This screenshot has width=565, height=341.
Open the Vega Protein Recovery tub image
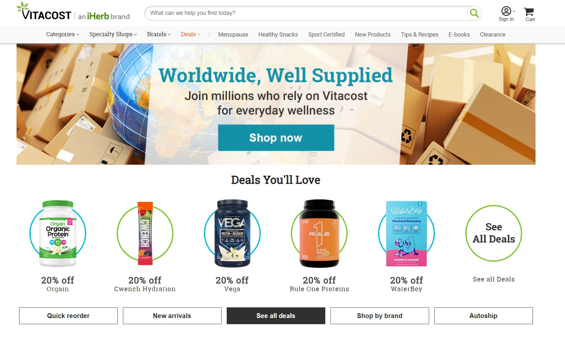click(x=232, y=233)
